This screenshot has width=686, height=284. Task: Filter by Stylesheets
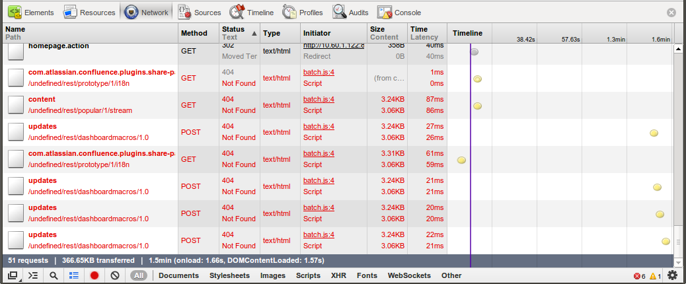[230, 275]
